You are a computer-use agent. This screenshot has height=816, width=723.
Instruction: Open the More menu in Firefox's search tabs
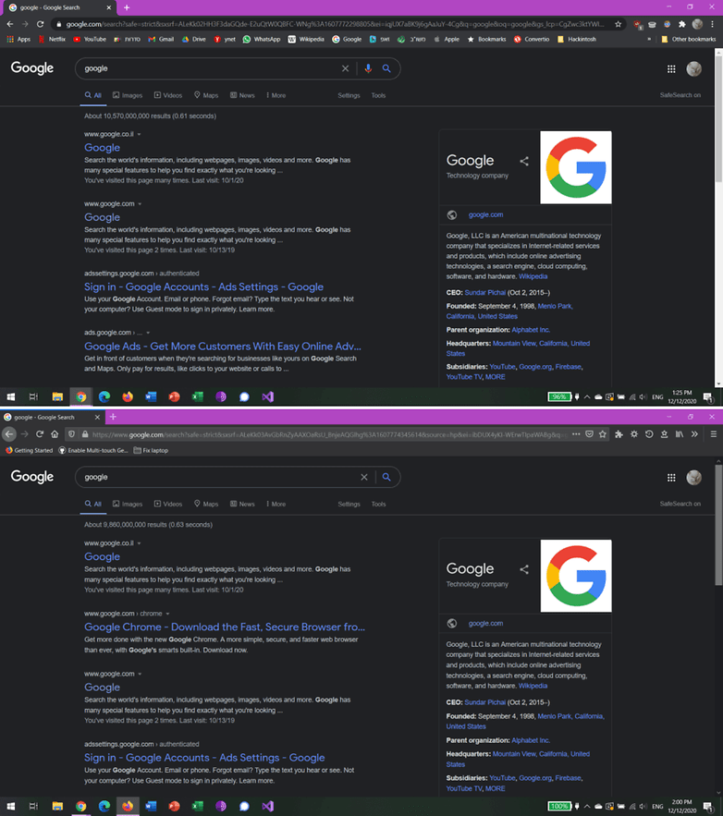tap(276, 505)
